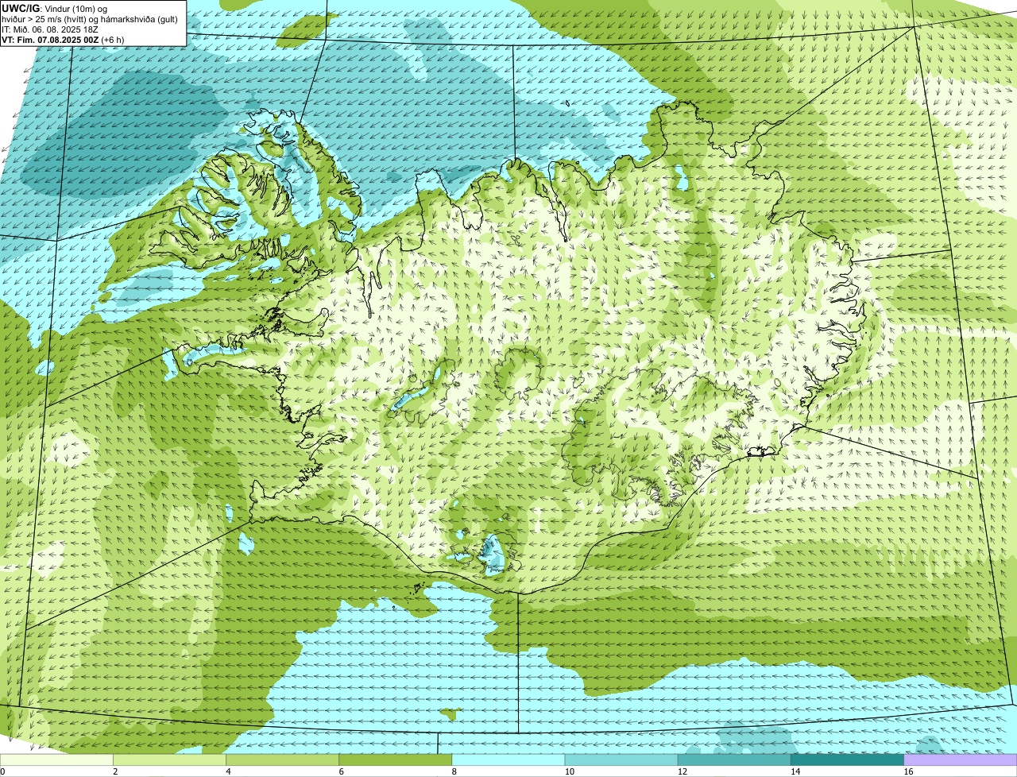Click the 2–4 m/s light green legend swatch
Viewport: 1017px width, 777px height.
click(x=169, y=760)
